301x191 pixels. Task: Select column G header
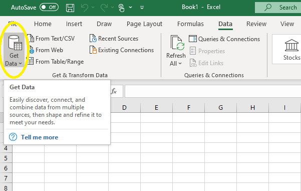click(x=221, y=108)
